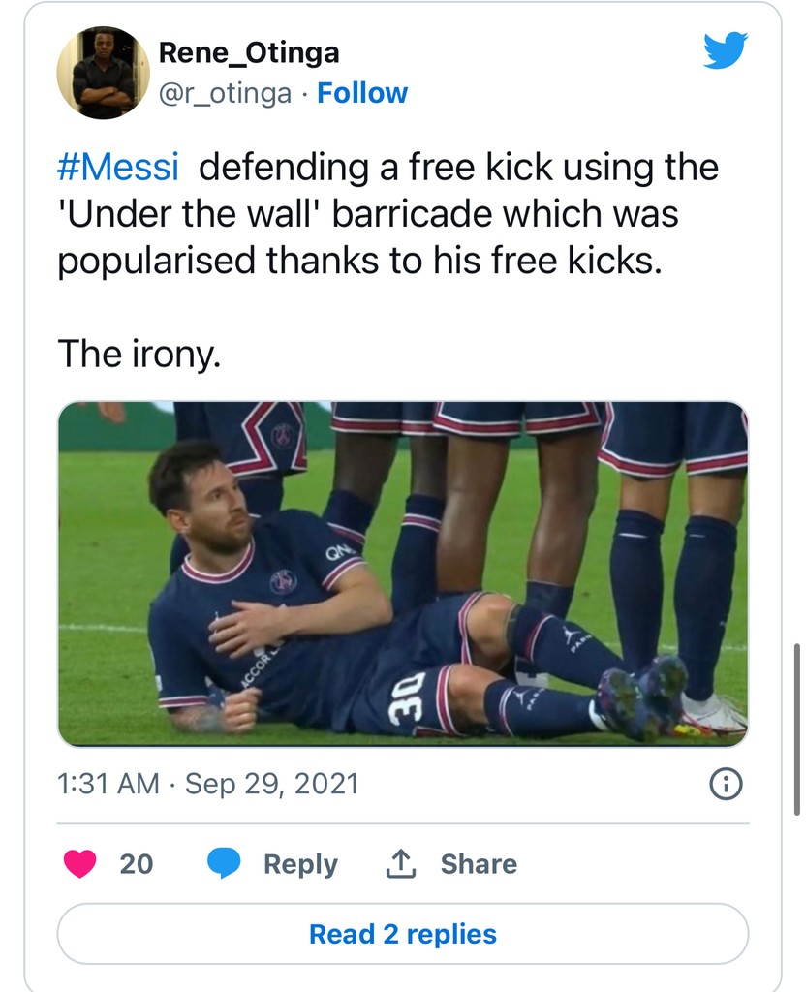Click the 'The irony.' text line

click(139, 354)
